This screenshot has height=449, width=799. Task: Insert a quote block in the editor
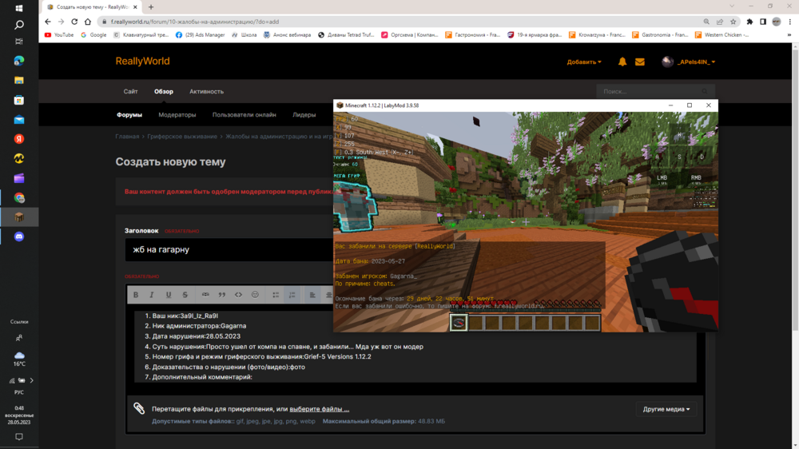[221, 295]
